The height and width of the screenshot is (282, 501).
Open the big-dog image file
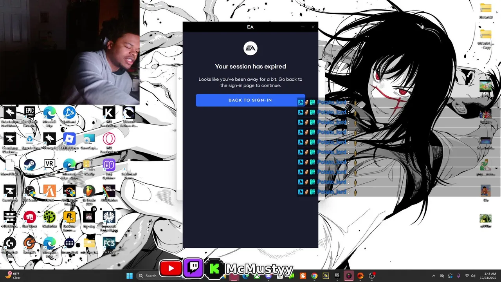point(89,219)
